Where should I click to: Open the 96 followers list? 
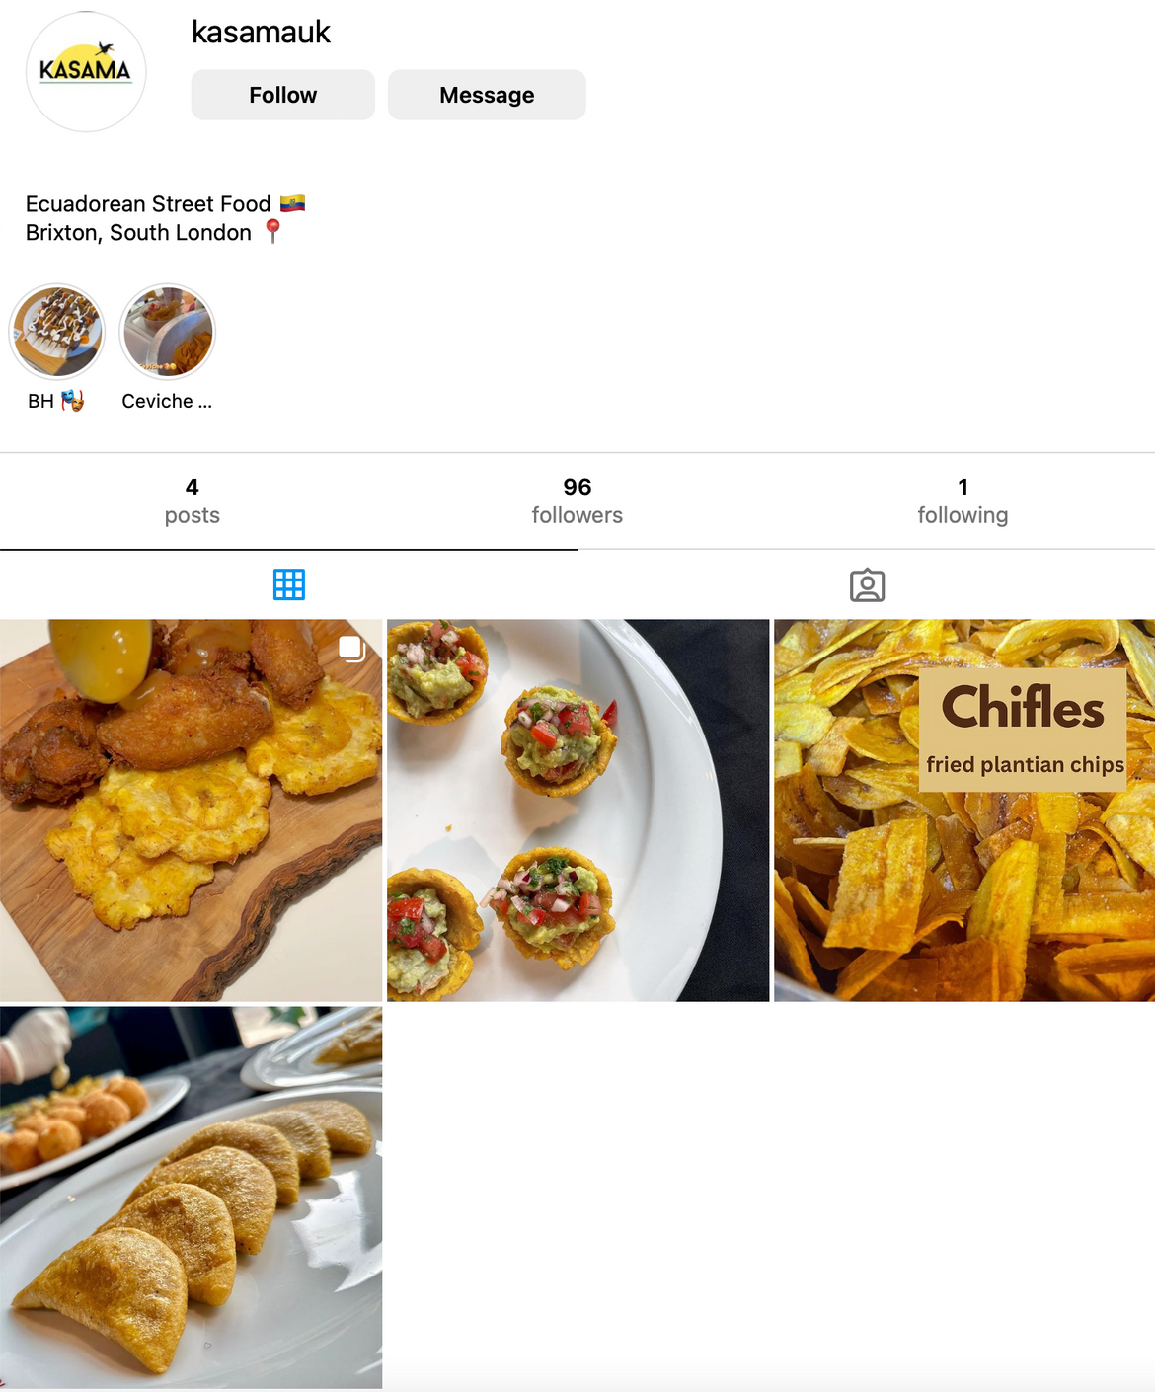point(577,501)
